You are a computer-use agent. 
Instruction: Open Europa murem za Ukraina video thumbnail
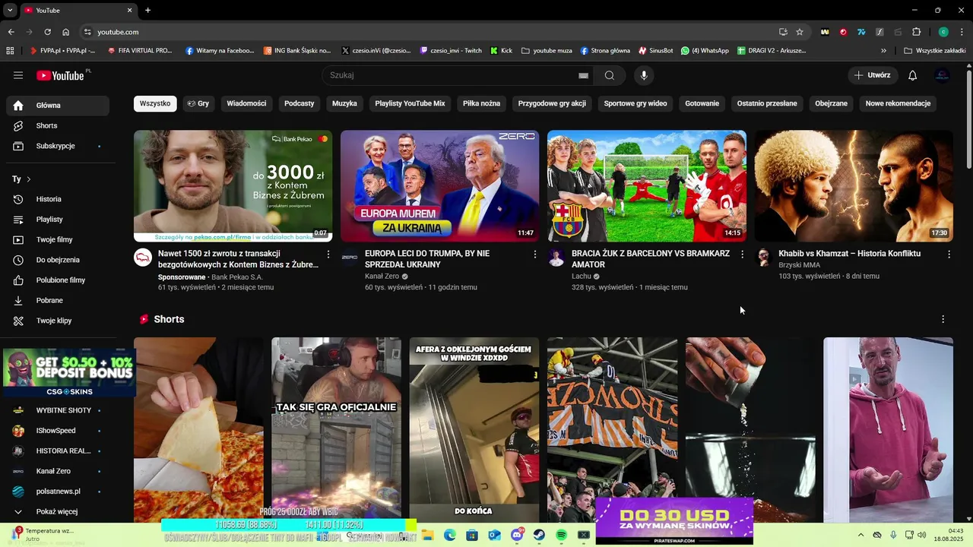tap(439, 186)
